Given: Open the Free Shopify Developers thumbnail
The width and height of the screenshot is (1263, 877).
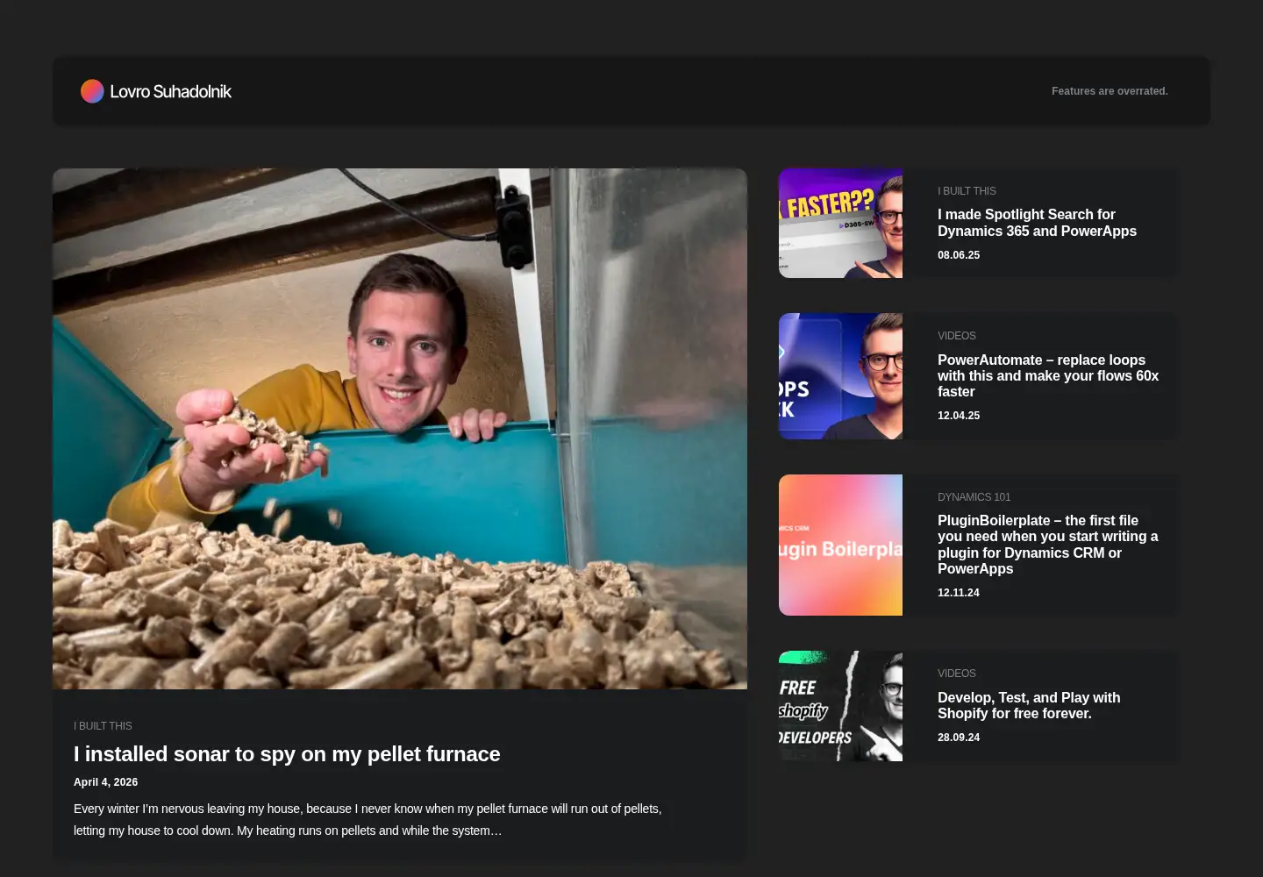Looking at the screenshot, I should [x=840, y=706].
